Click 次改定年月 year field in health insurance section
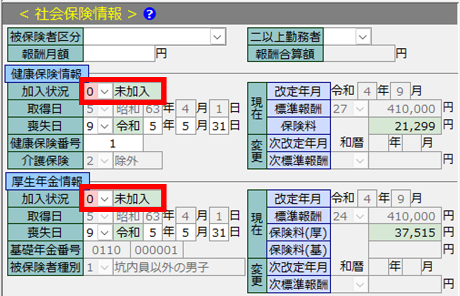Image resolution: width=460 pixels, height=296 pixels. [378, 143]
